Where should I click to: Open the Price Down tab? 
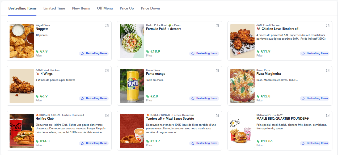150,8
